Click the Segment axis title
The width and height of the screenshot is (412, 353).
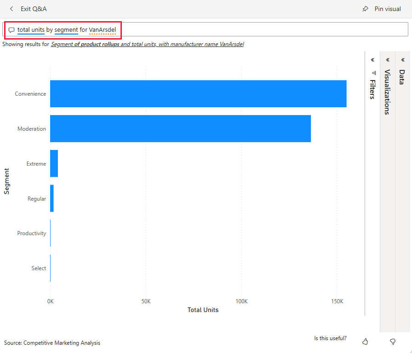(x=6, y=181)
